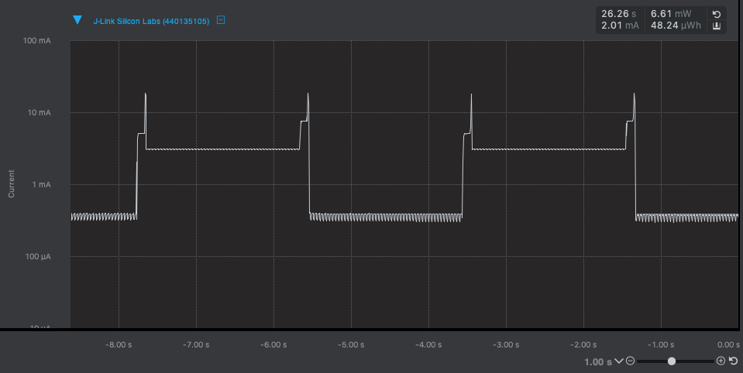The height and width of the screenshot is (373, 743).
Task: Click the J-Link Silicon Labs device name
Action: pyautogui.click(x=151, y=21)
